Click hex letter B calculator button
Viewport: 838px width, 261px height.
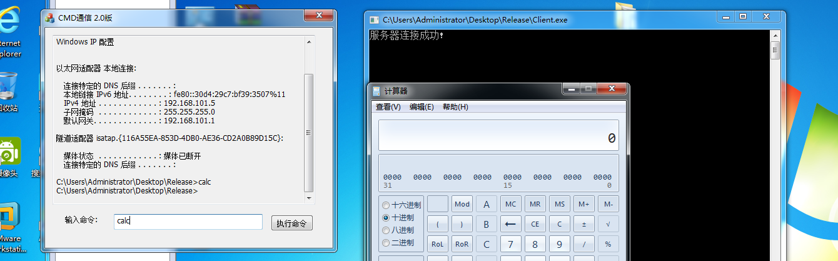(x=487, y=224)
